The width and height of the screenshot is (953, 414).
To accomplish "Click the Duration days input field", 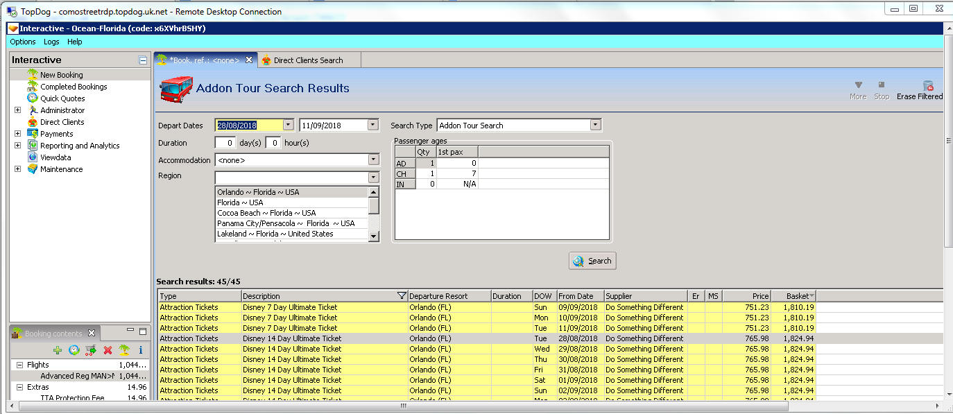I will click(x=225, y=143).
